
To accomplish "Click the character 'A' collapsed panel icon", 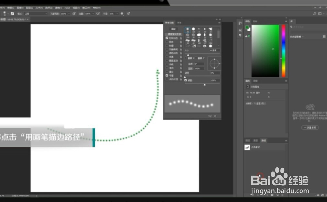I will coord(240,30).
